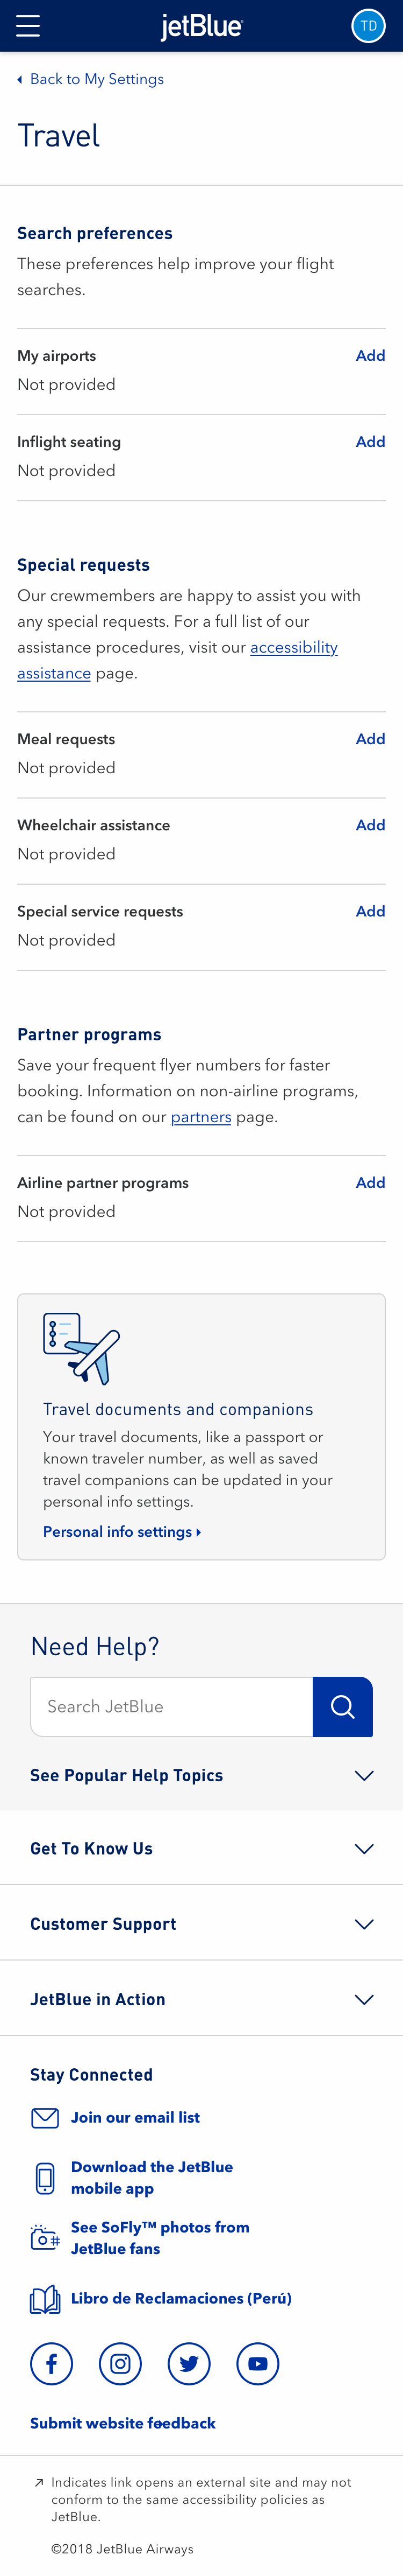Click the Search JetBlue input field

(170, 1706)
